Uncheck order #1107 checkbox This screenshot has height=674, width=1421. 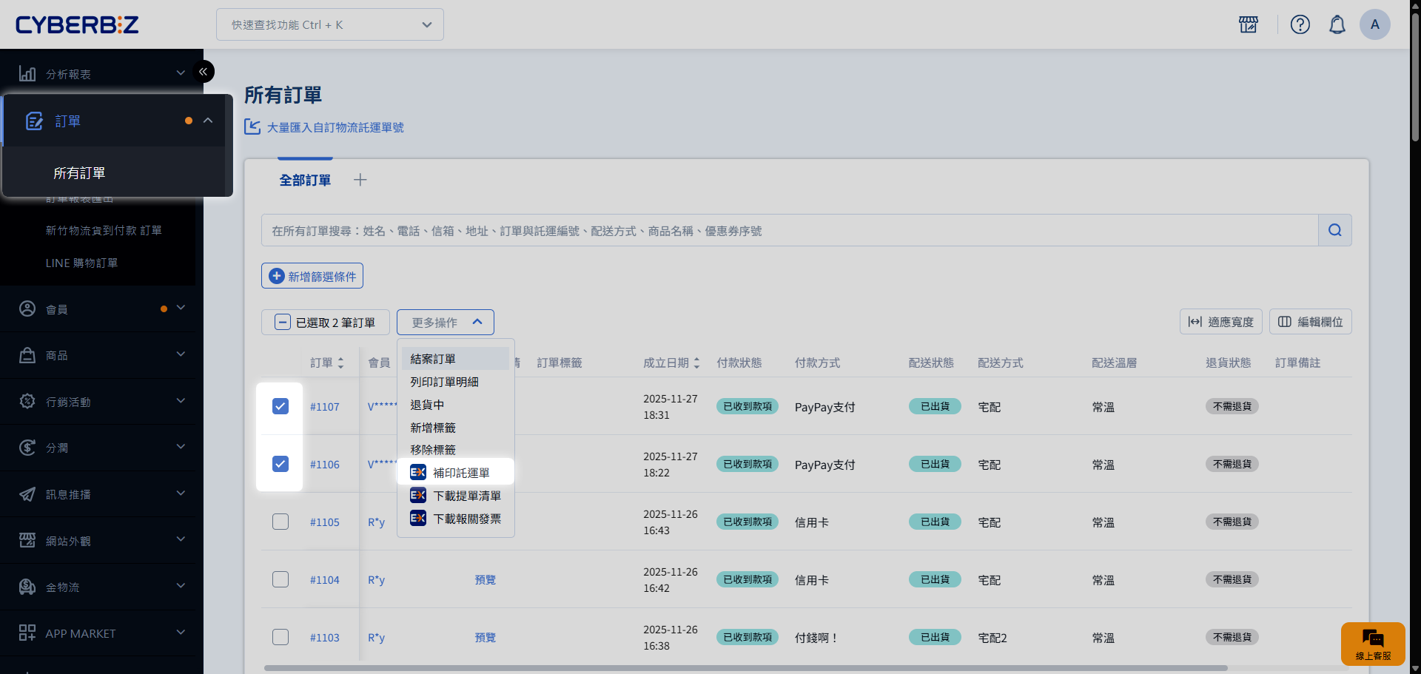[x=280, y=406]
